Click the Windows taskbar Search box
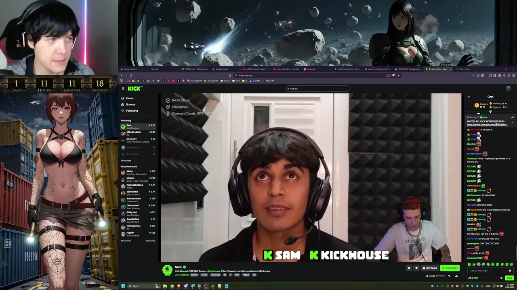Viewport: 517px width, 290px height. (144, 286)
